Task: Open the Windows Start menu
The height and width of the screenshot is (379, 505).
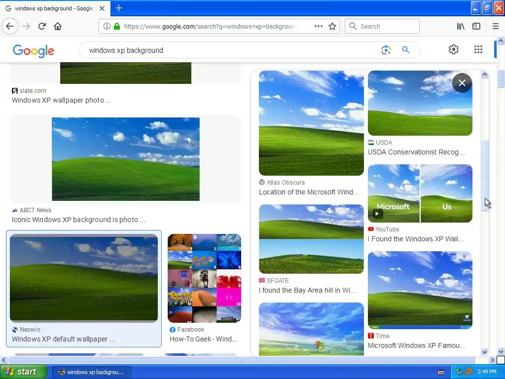Action: coord(24,372)
